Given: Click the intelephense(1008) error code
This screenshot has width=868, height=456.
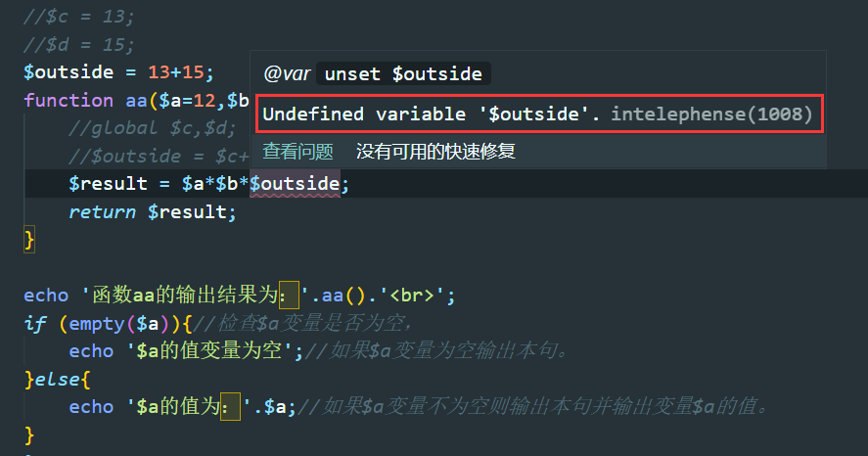Looking at the screenshot, I should [711, 114].
